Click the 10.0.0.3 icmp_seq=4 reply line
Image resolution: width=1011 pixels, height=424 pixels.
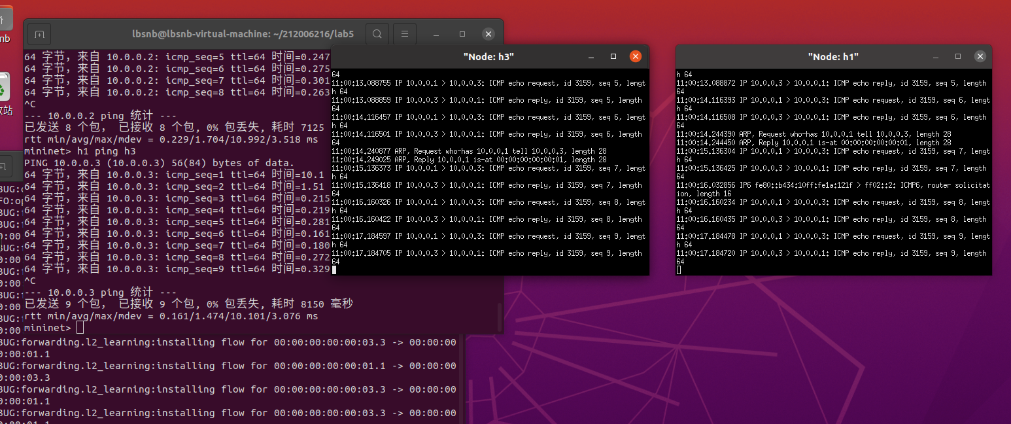177,210
